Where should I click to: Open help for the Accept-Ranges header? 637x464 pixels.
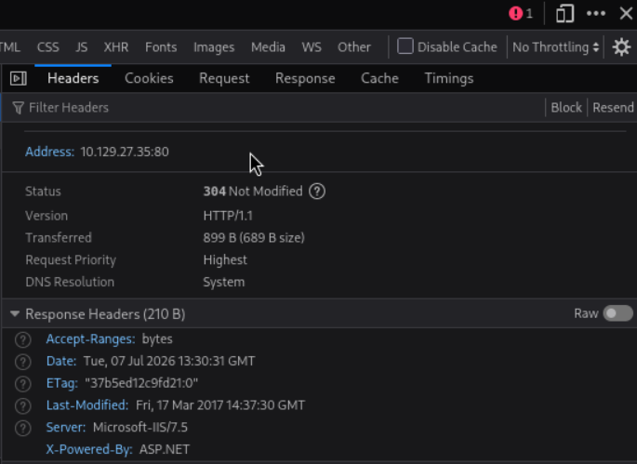coord(22,339)
